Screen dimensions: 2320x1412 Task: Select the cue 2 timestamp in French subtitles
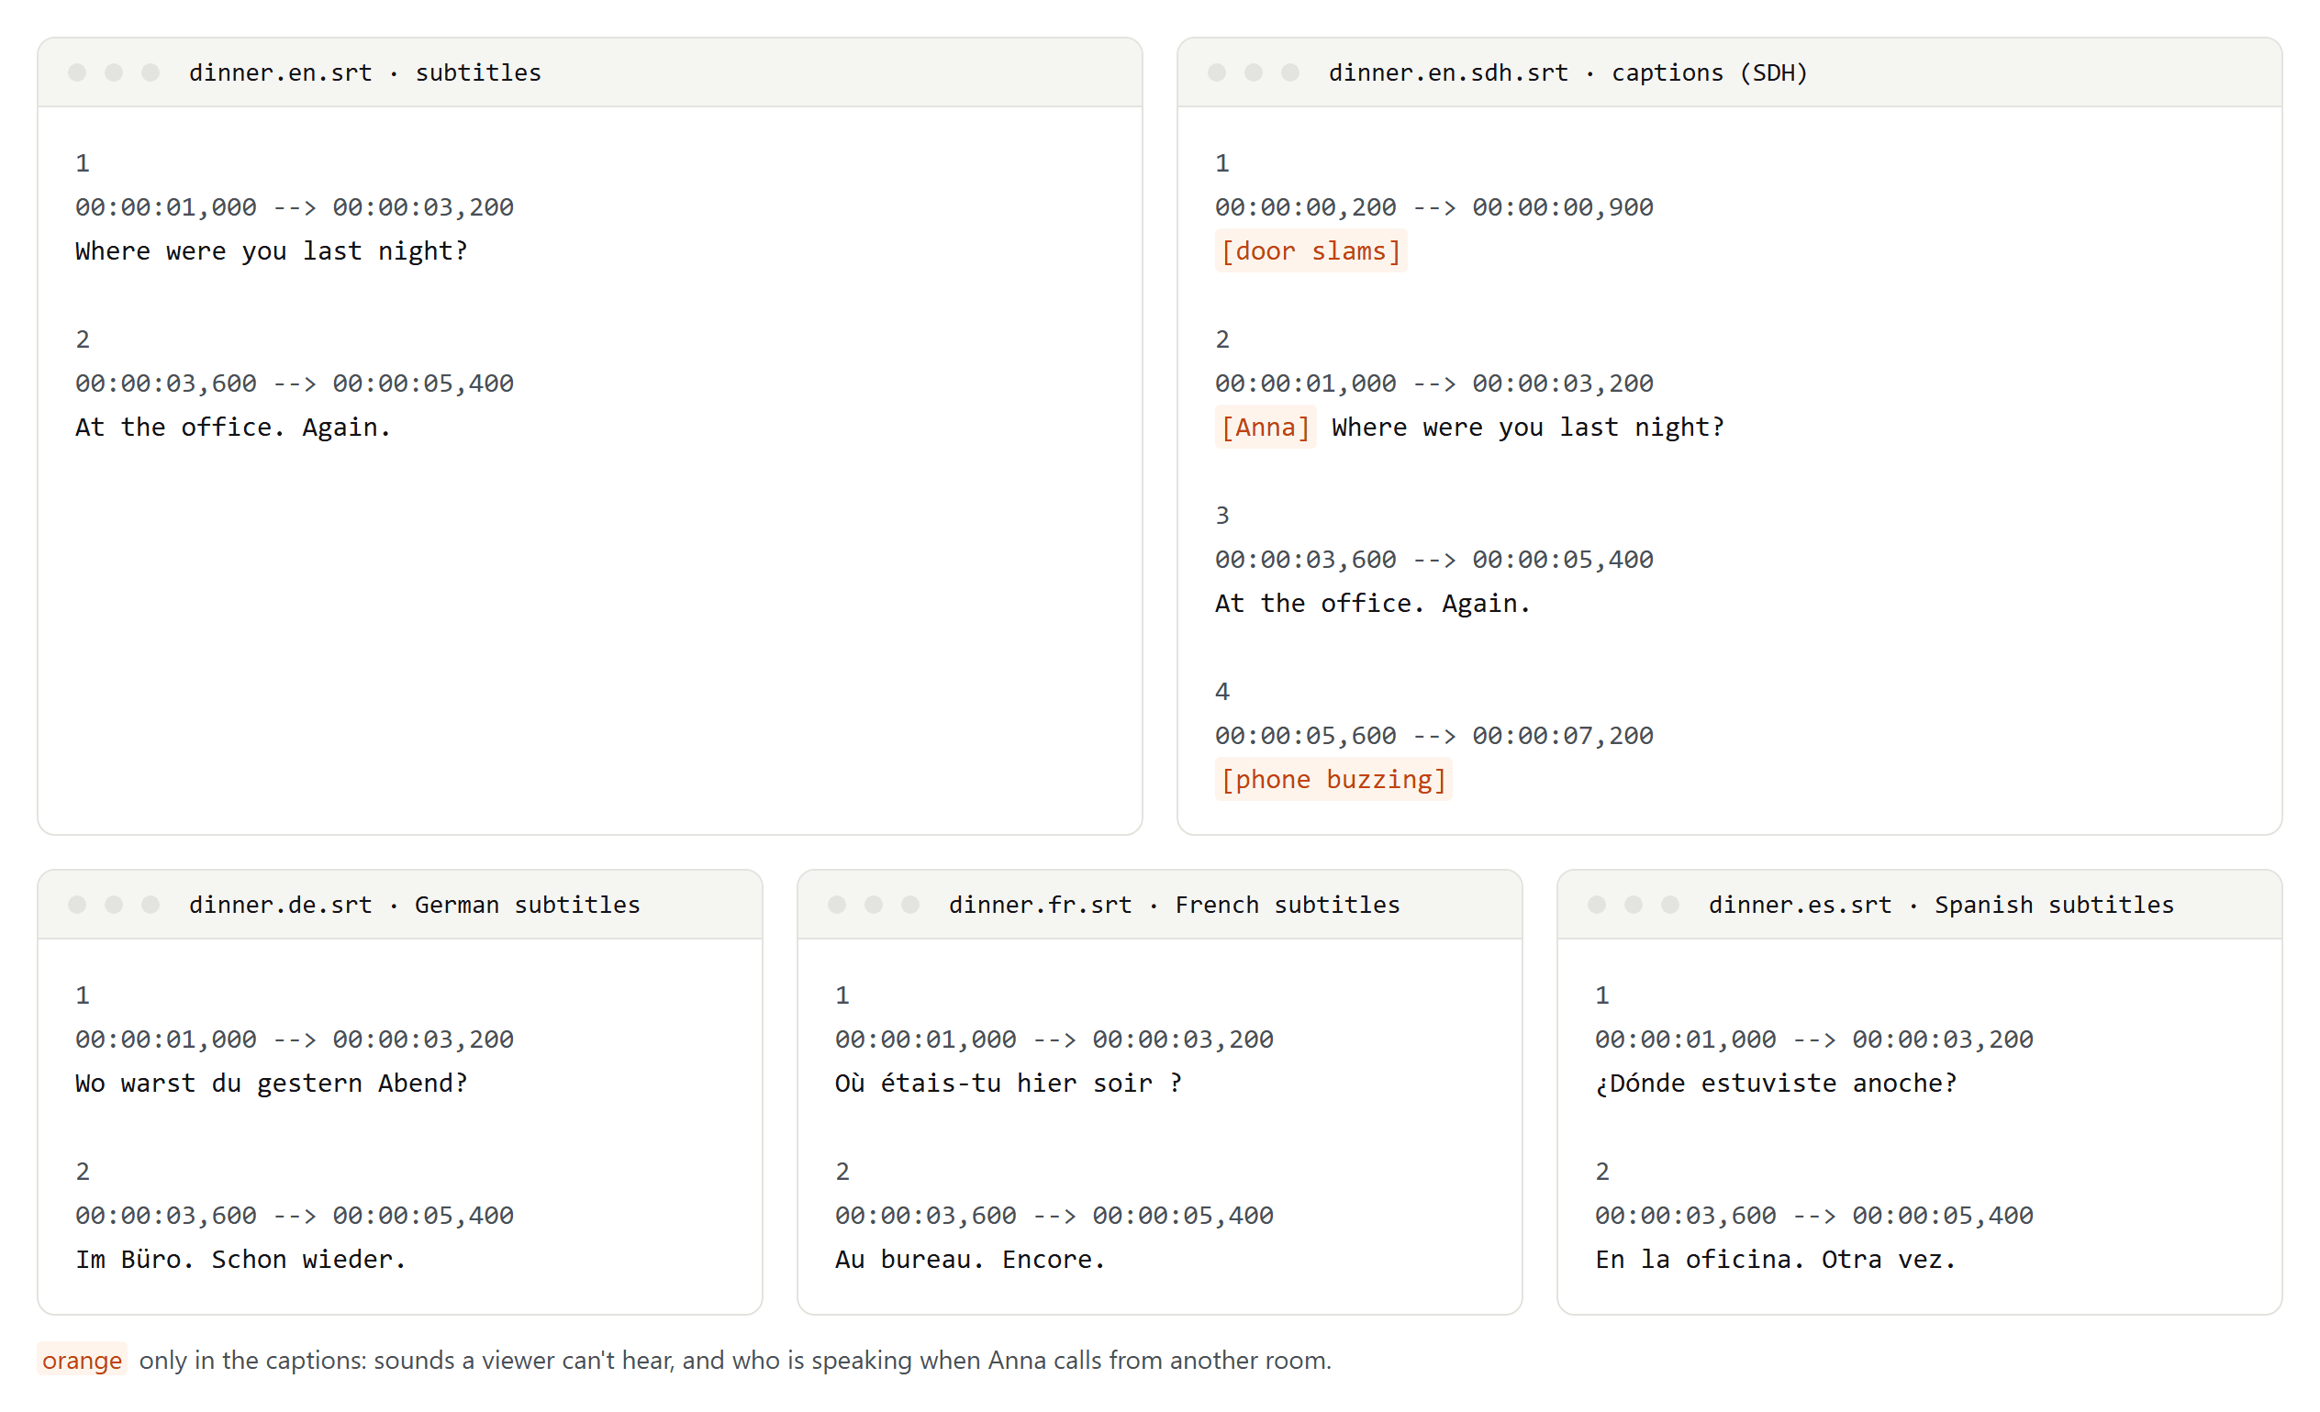click(x=1054, y=1216)
